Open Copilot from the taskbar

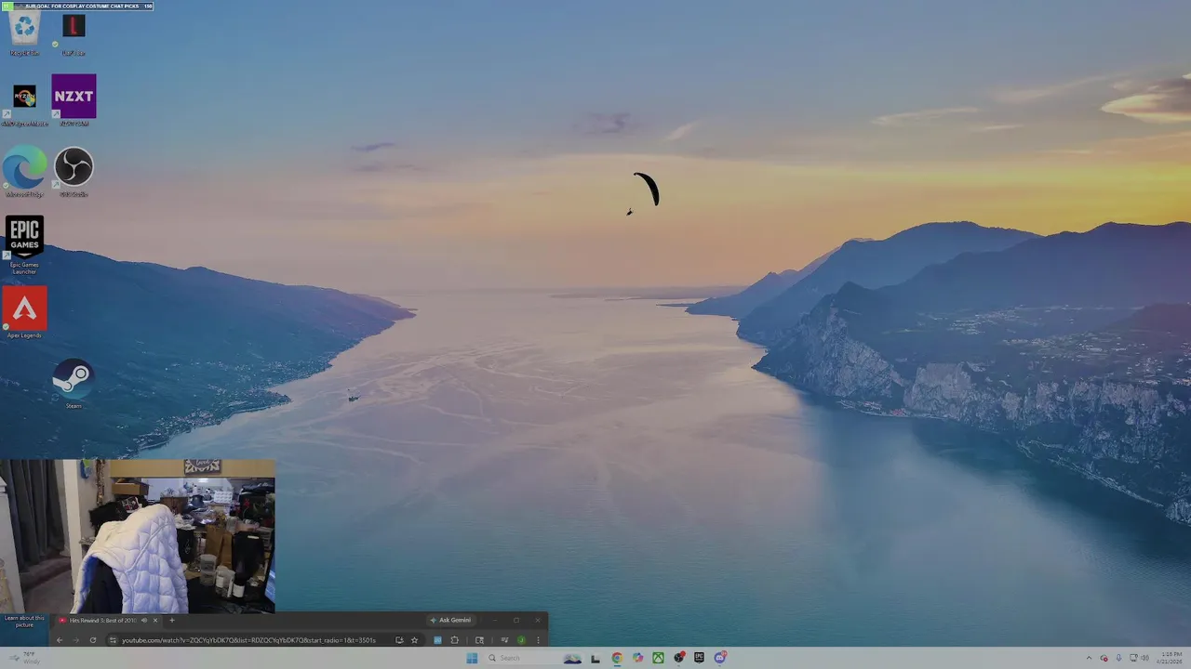point(637,658)
